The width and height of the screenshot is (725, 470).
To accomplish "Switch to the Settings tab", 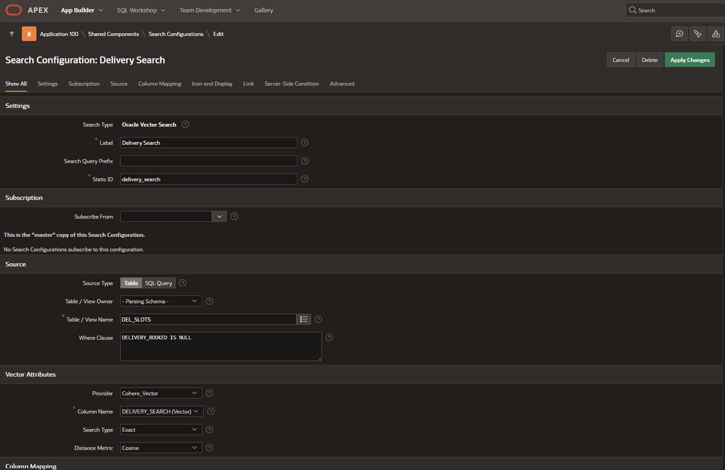I will [x=47, y=84].
